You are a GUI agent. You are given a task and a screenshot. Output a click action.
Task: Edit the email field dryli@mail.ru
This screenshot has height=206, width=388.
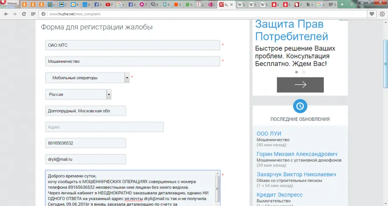(85, 159)
